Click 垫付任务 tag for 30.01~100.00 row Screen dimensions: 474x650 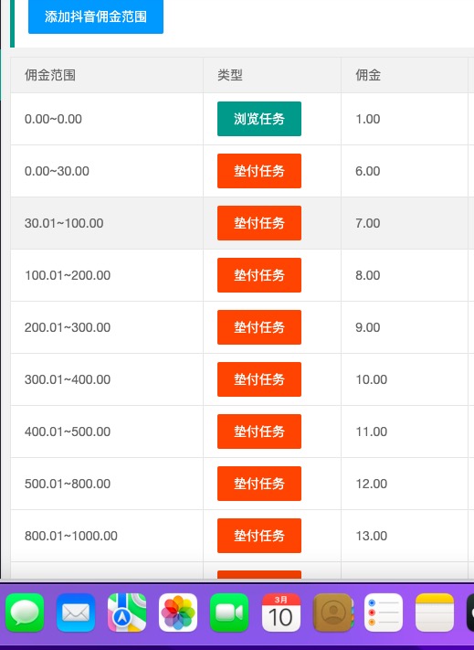[x=259, y=223]
